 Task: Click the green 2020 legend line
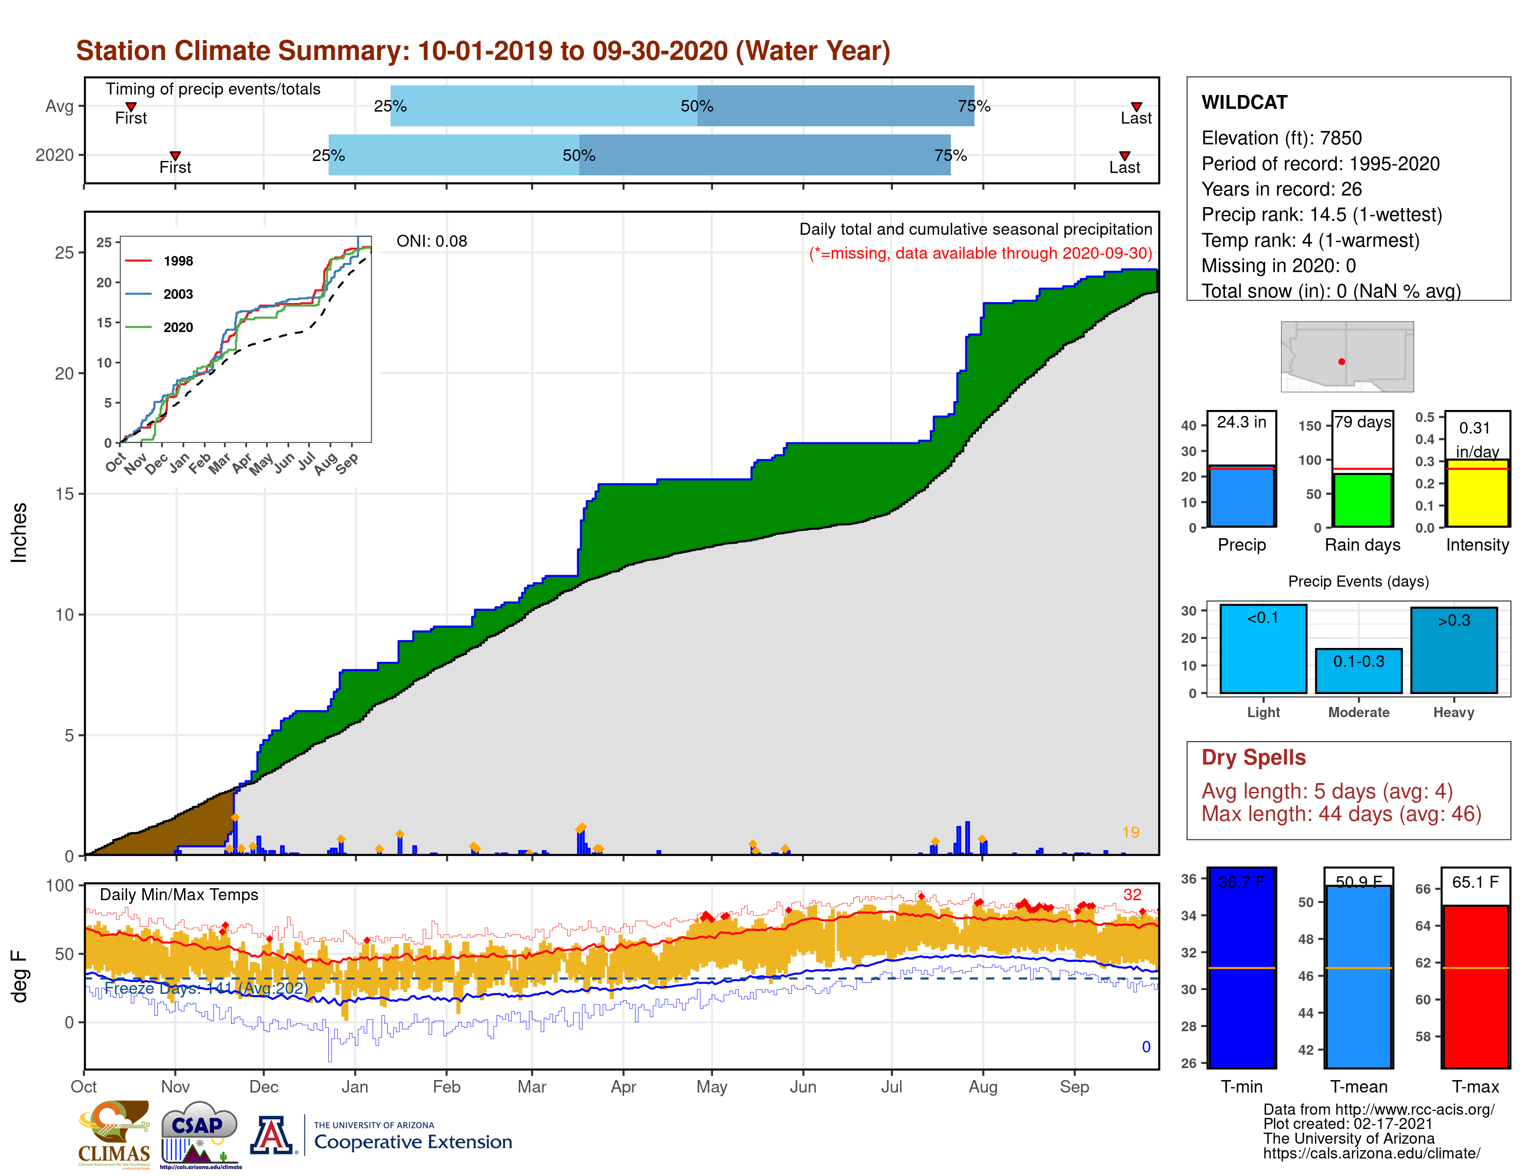138,327
